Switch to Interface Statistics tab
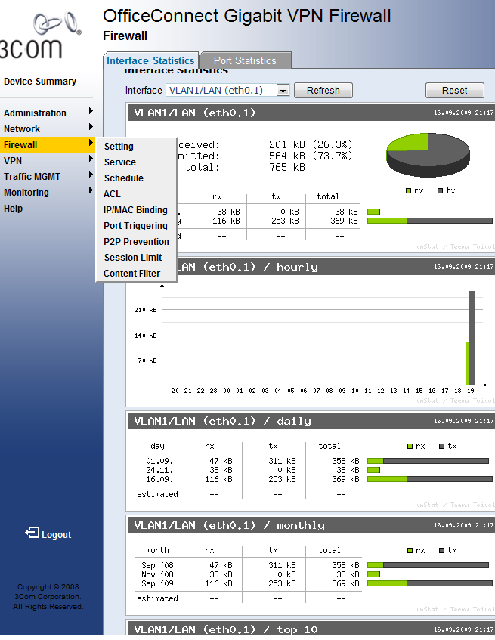The height and width of the screenshot is (640, 495). (150, 60)
